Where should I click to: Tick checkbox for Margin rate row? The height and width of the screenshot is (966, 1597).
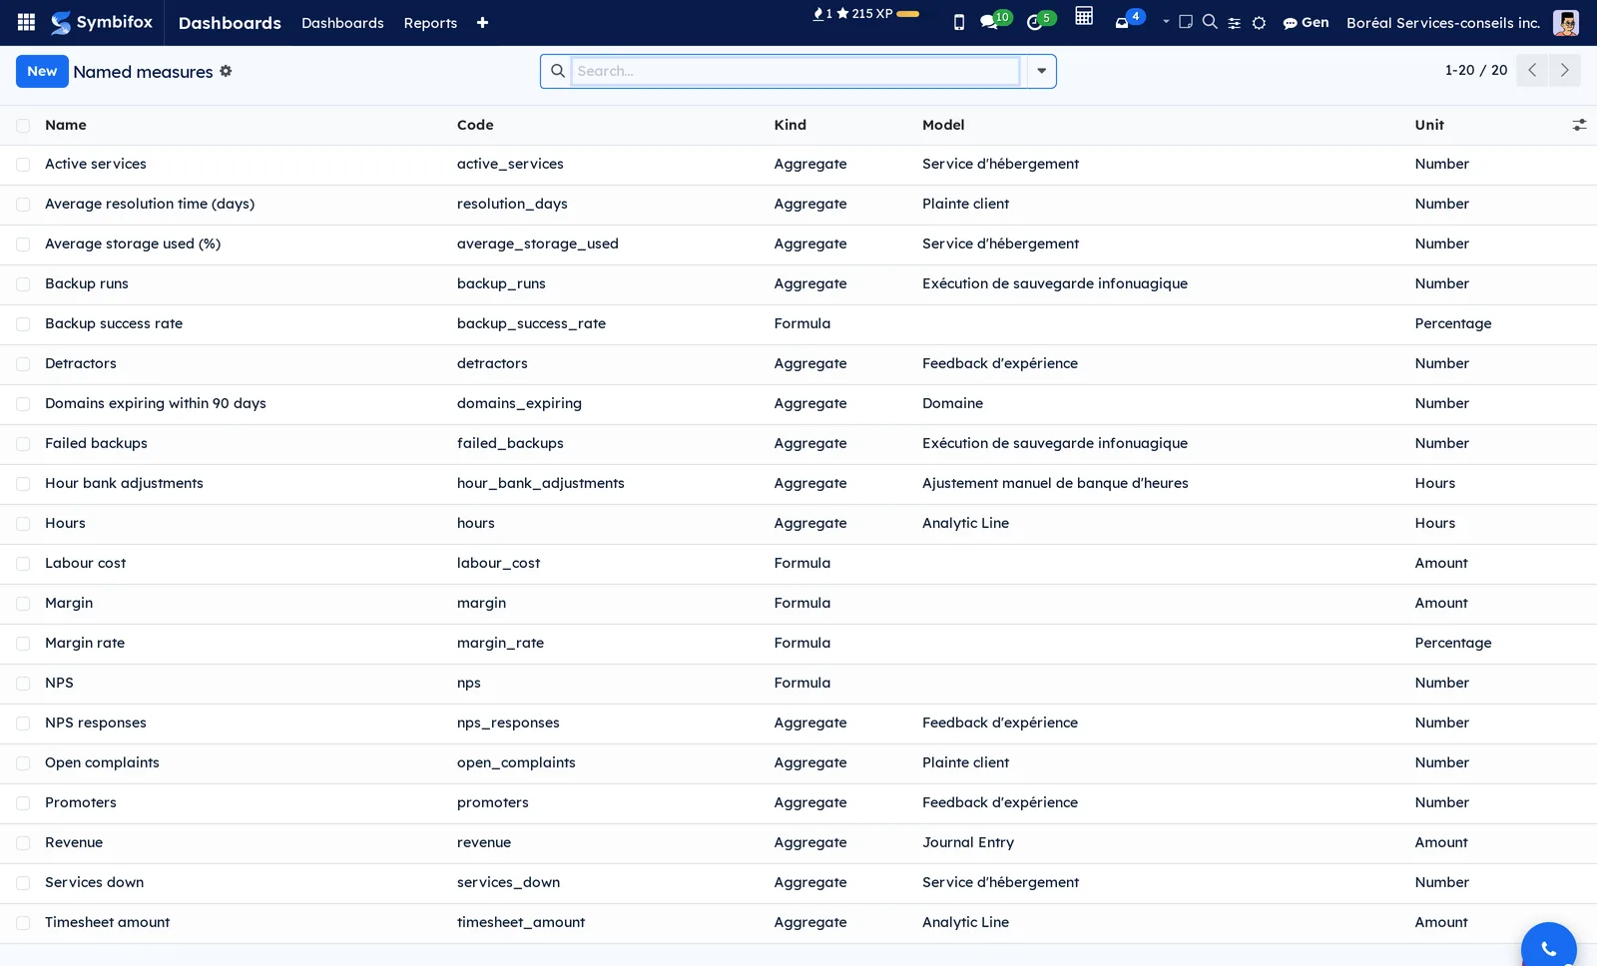pos(23,644)
